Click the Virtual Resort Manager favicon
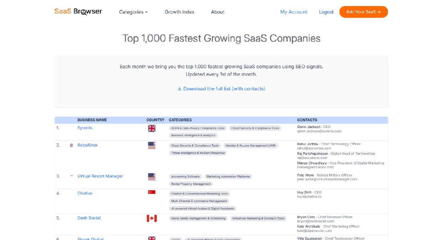Image resolution: width=428 pixels, height=240 pixels. (x=71, y=176)
